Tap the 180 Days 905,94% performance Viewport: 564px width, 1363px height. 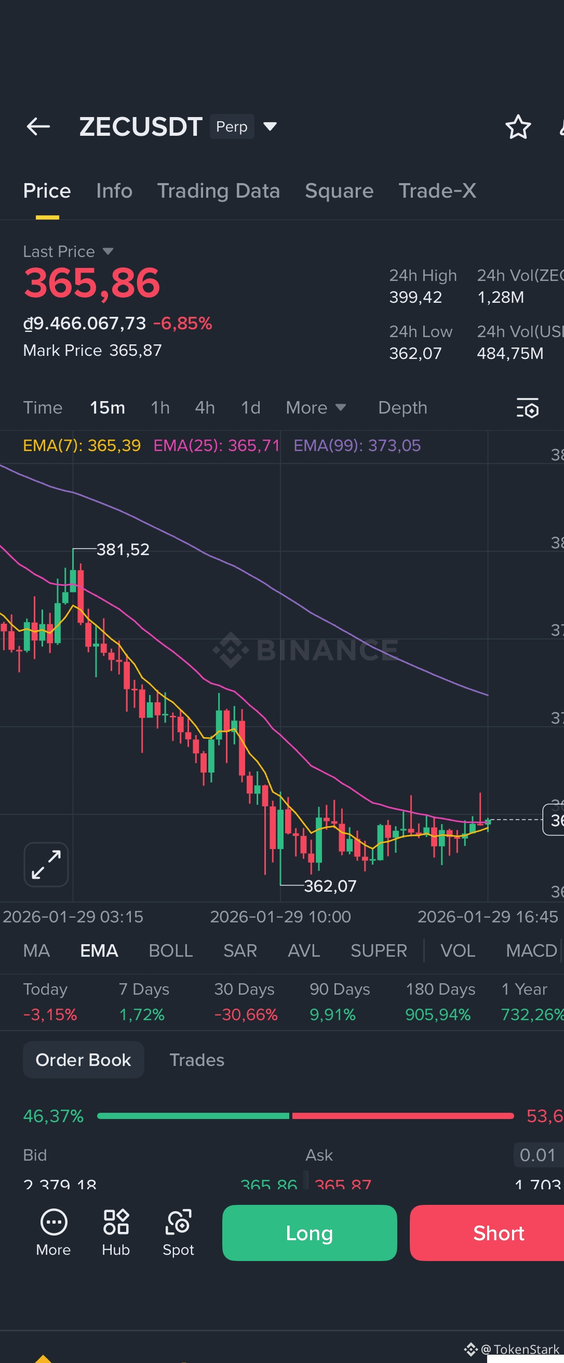point(440,1001)
